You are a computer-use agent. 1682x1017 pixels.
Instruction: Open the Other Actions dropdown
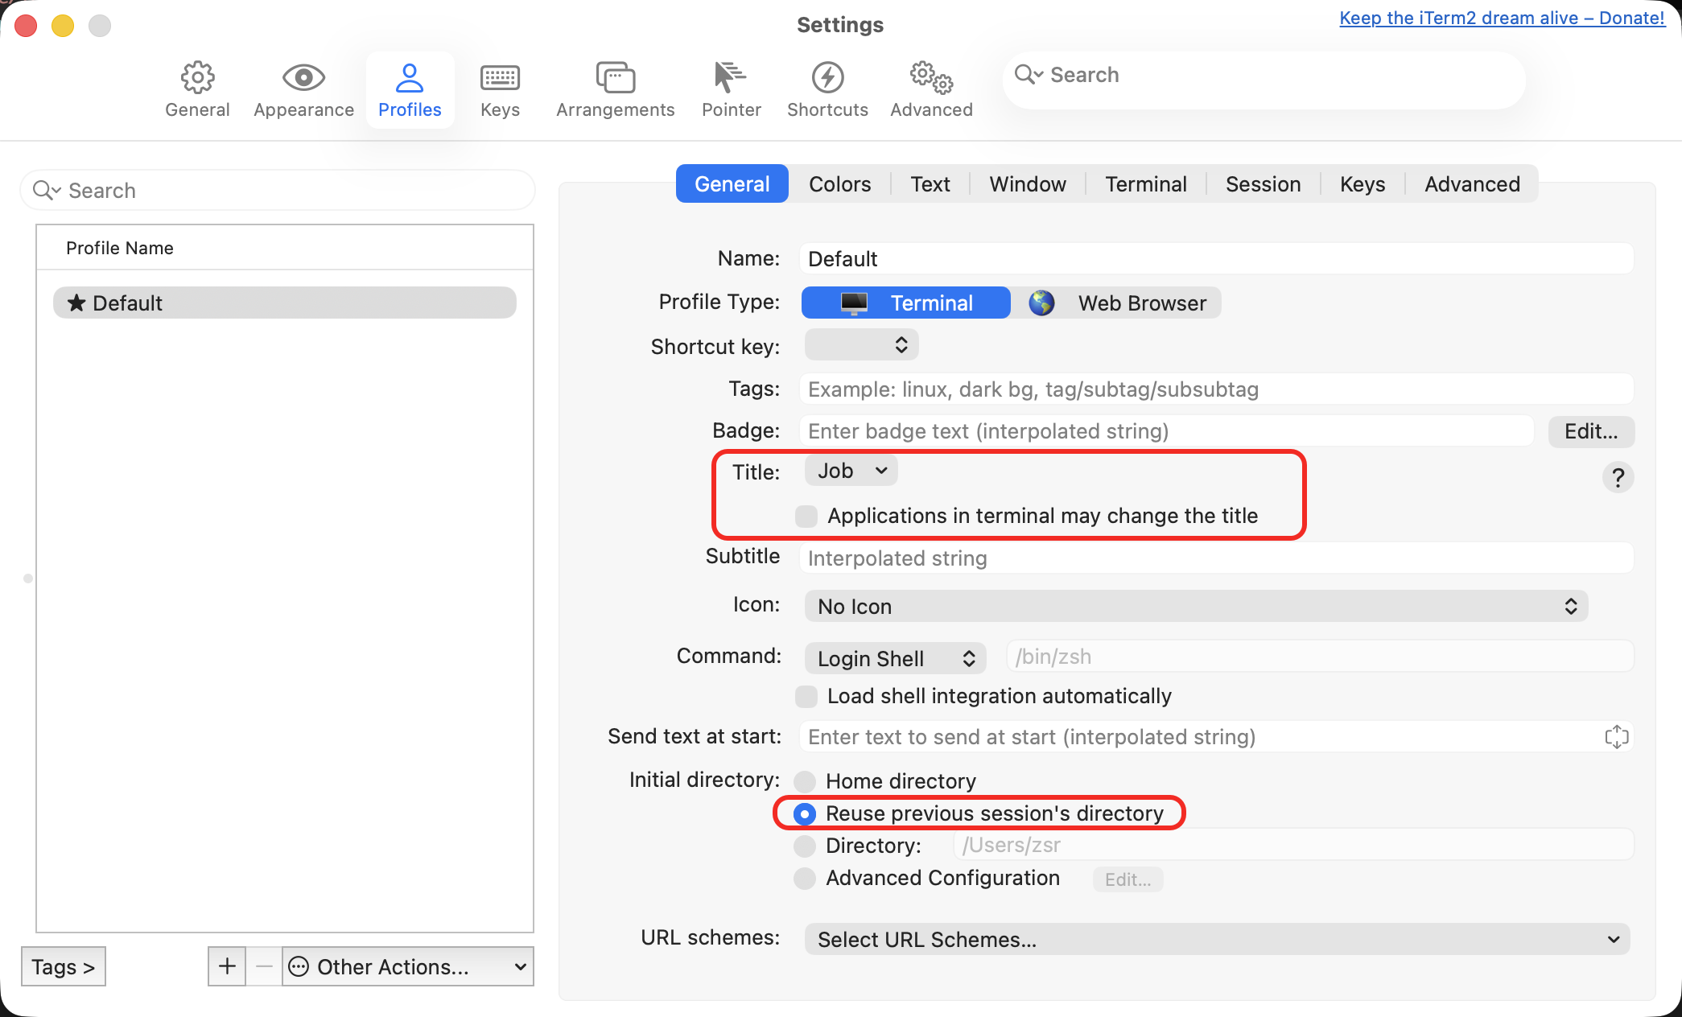point(409,966)
